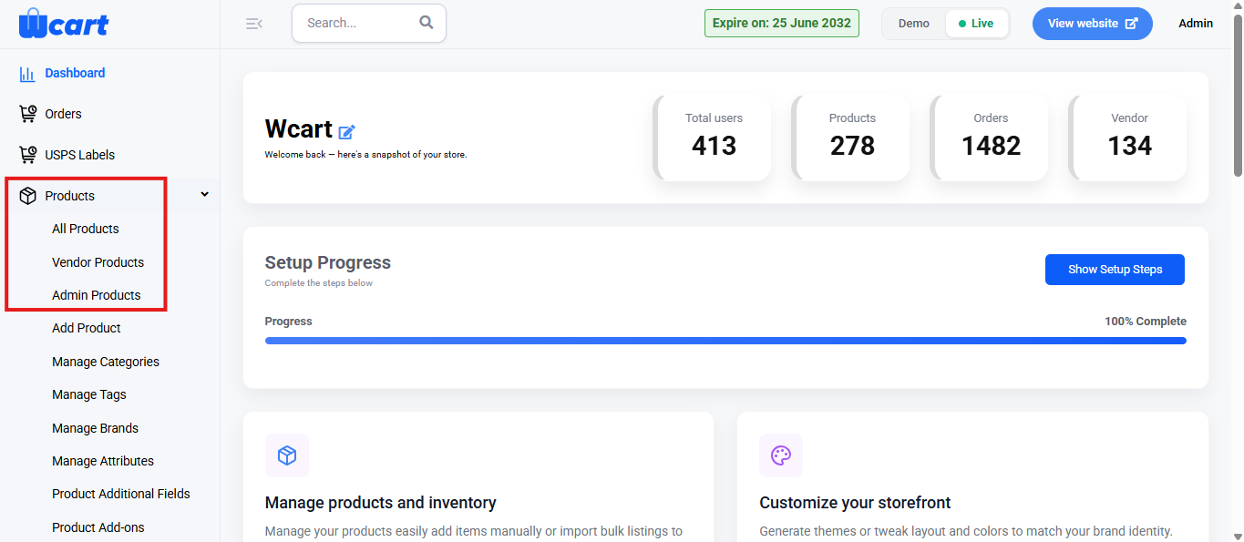The height and width of the screenshot is (542, 1244).
Task: Click the Dashboard bar chart icon
Action: (x=27, y=74)
